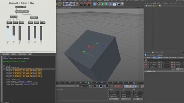This screenshot has width=184, height=103.
Task: Toggle Parameter recording P icon
Action: [135, 86]
